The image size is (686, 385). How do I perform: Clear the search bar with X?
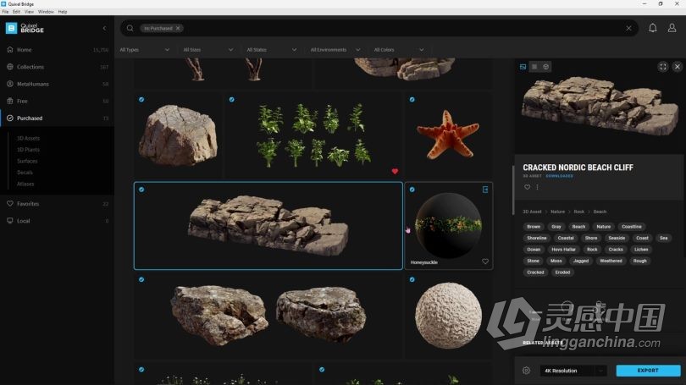pos(628,28)
